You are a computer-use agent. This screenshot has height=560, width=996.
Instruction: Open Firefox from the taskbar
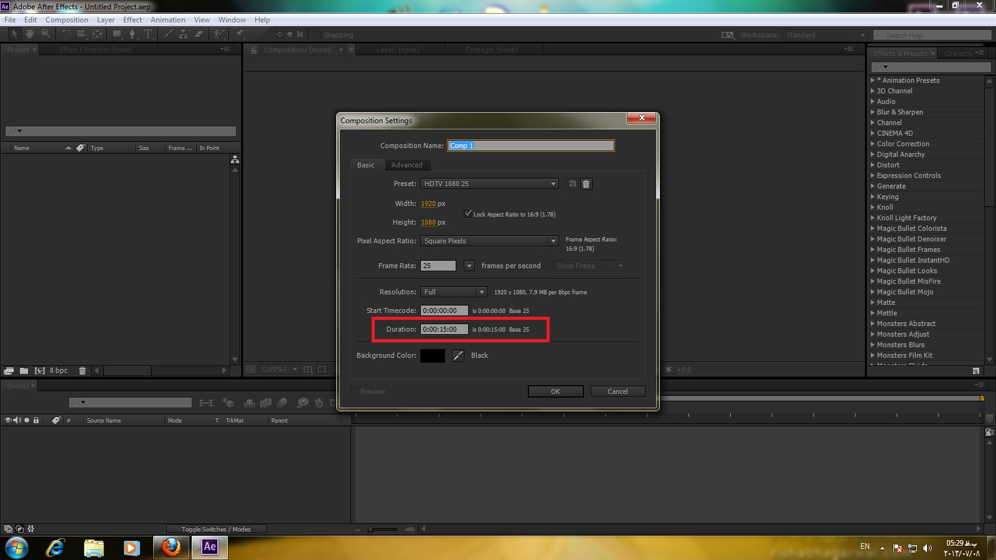[171, 547]
